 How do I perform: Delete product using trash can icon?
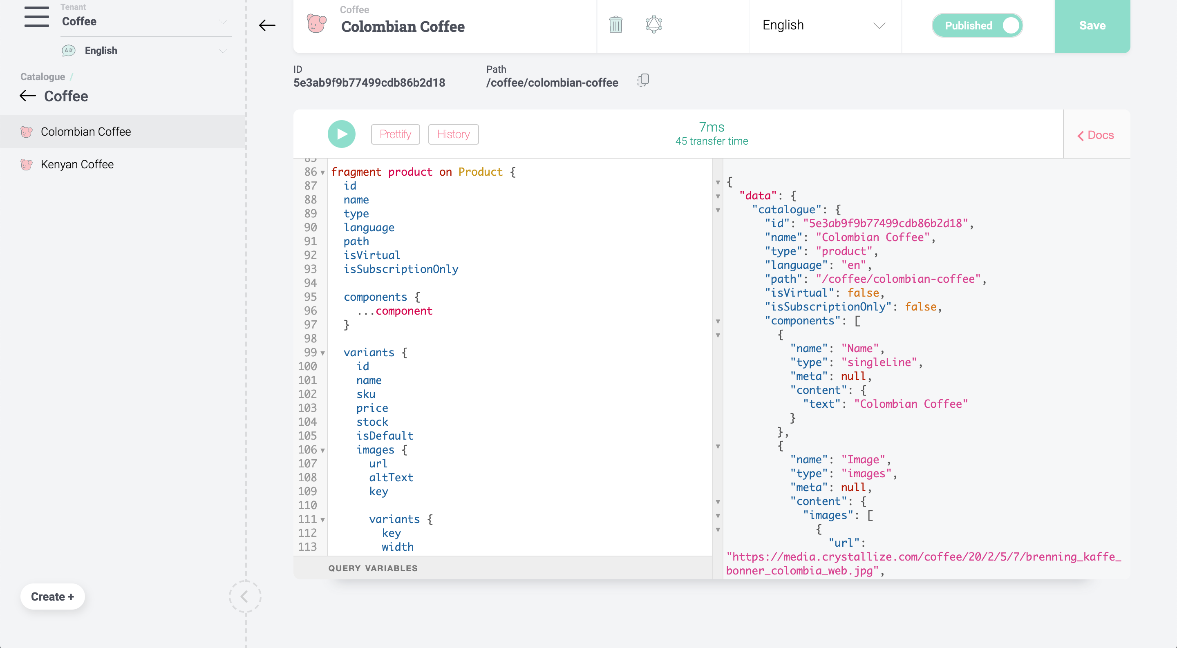(615, 25)
